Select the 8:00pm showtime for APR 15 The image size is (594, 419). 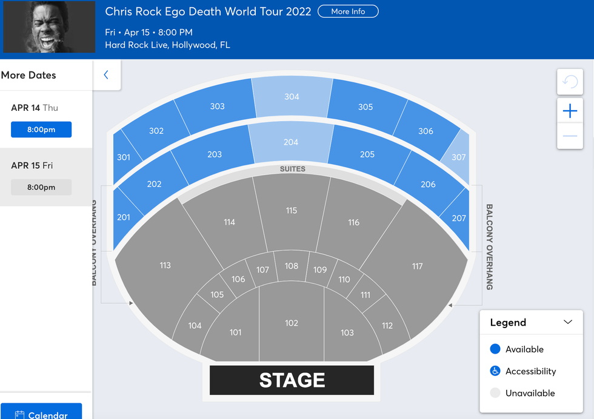pyautogui.click(x=41, y=187)
